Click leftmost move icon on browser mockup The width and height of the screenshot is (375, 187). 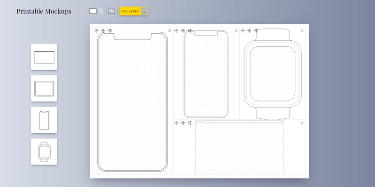pyautogui.click(x=176, y=123)
